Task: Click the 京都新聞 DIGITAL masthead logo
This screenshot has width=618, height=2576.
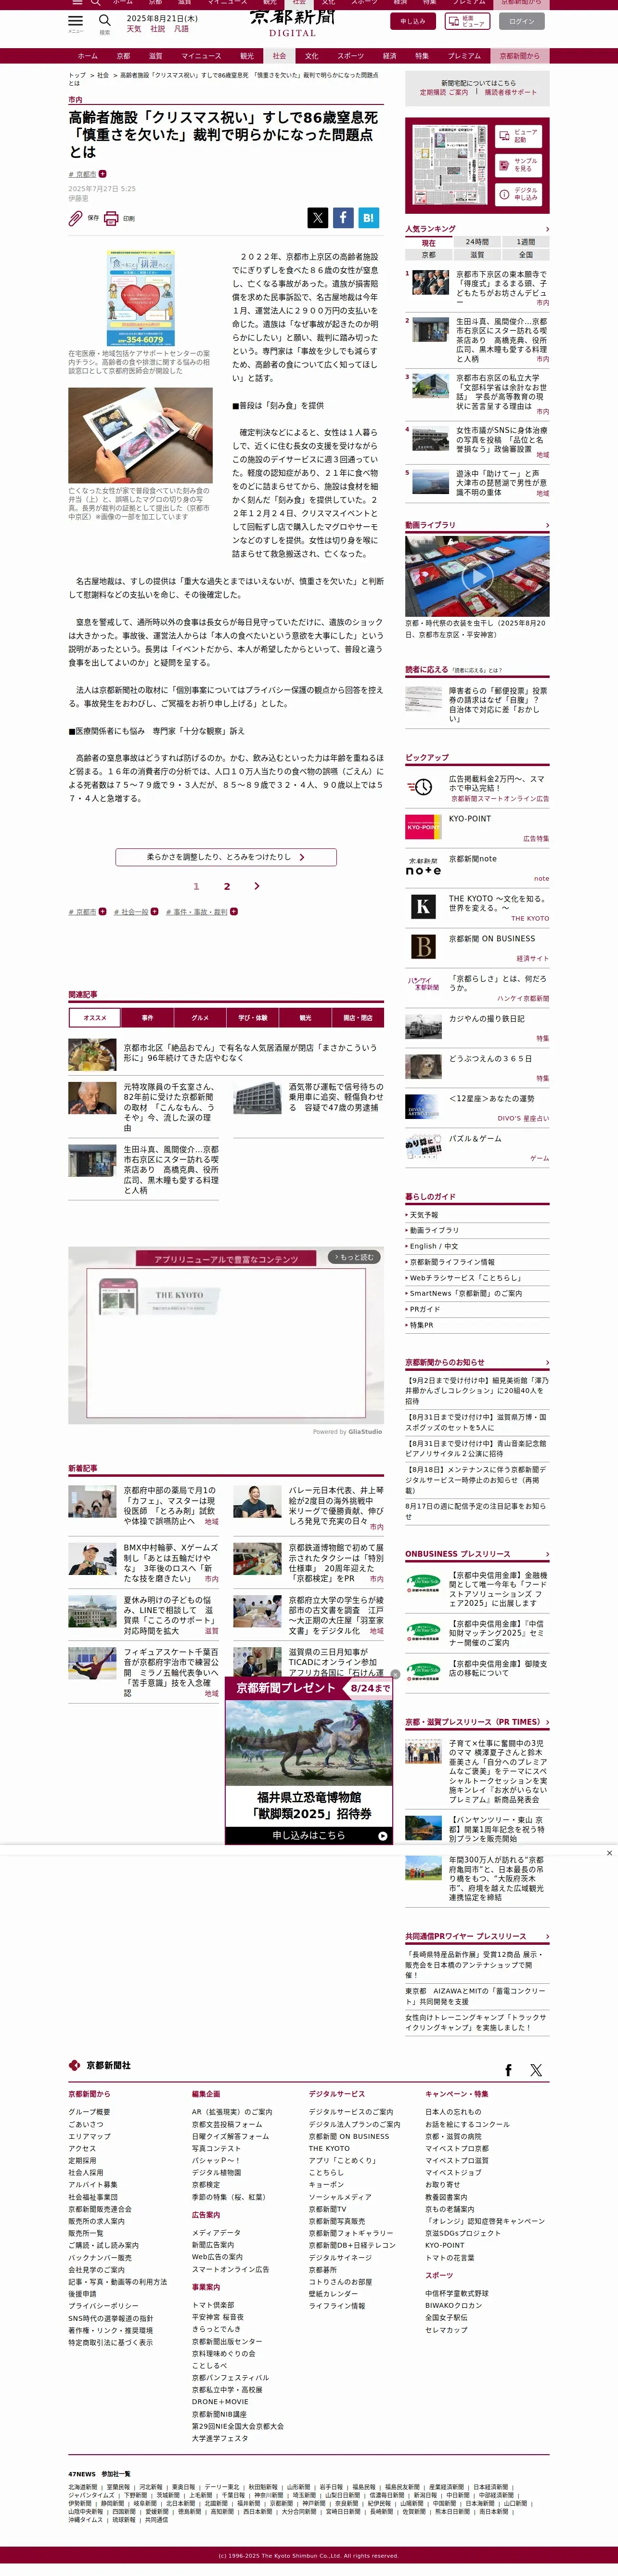Action: tap(292, 22)
